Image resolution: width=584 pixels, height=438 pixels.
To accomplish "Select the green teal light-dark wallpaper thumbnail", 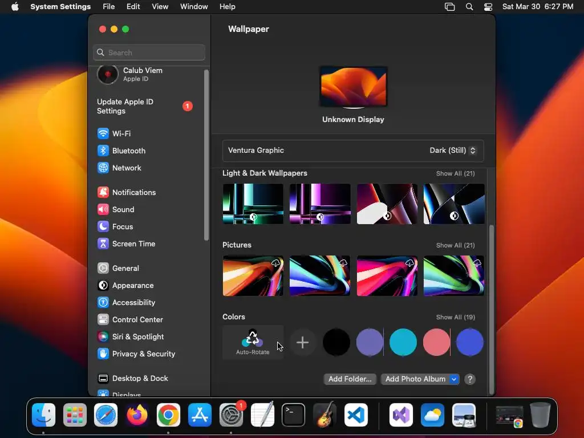I will coord(253,204).
